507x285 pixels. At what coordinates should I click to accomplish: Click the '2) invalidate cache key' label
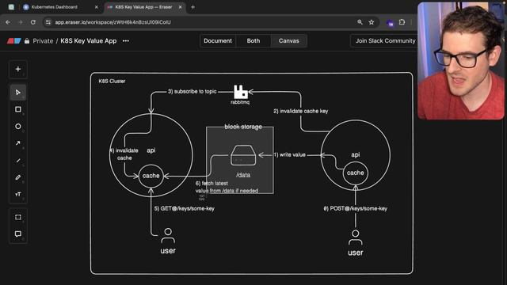coord(301,111)
